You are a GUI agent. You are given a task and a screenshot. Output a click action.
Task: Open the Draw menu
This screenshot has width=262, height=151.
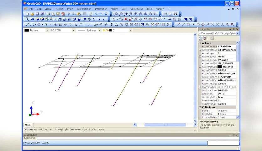click(70, 9)
